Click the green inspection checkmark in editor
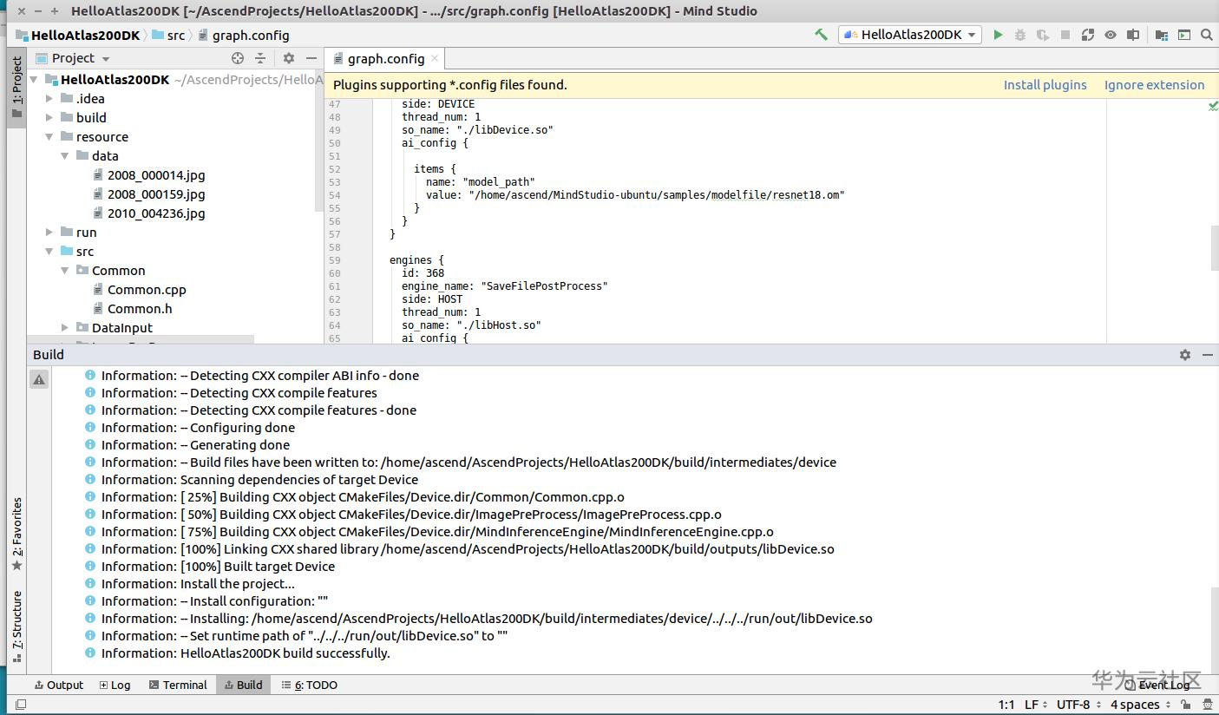This screenshot has height=715, width=1219. [1213, 106]
